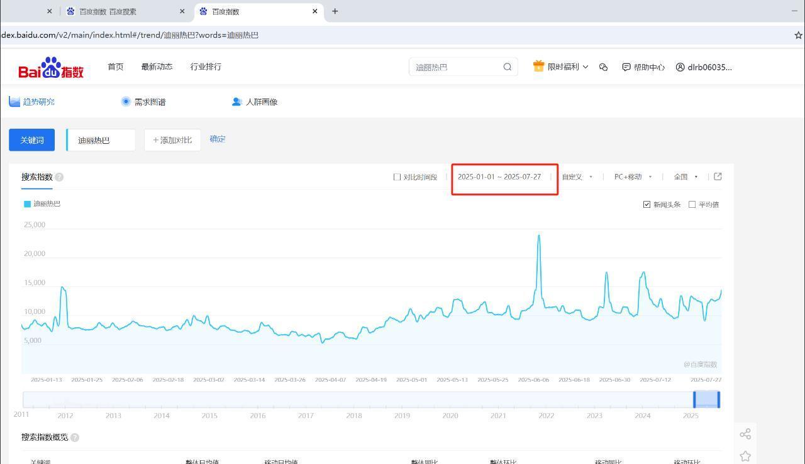
Task: Click the 帮助中心 chat icon
Action: tap(626, 67)
